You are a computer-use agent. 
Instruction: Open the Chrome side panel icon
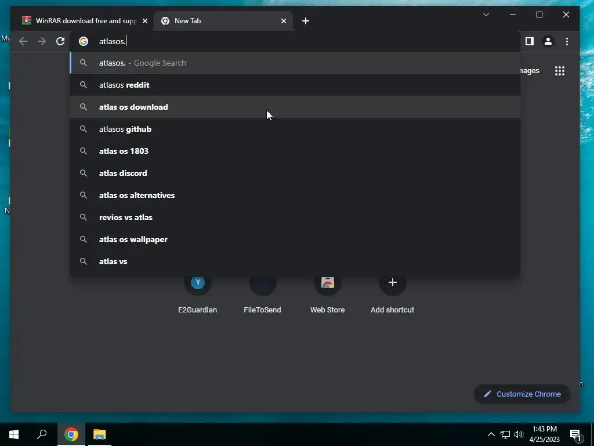click(530, 41)
